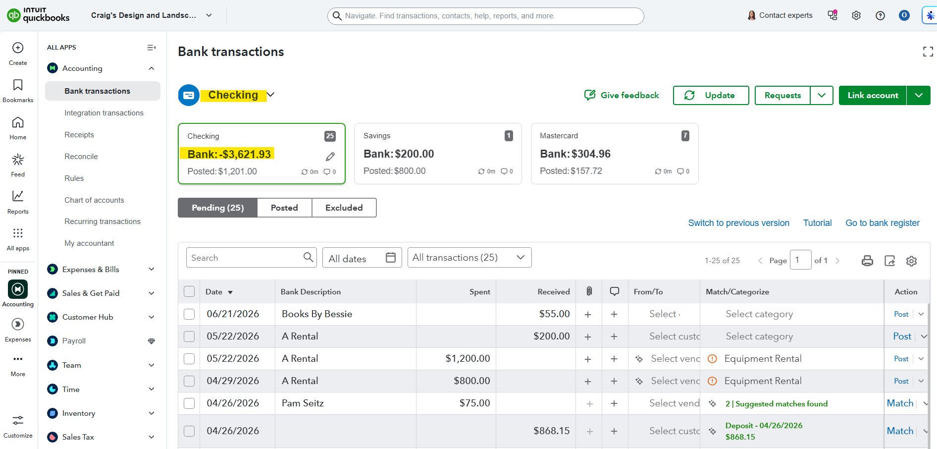This screenshot has height=449, width=937.
Task: Open Integration transactions menu item
Action: click(104, 113)
